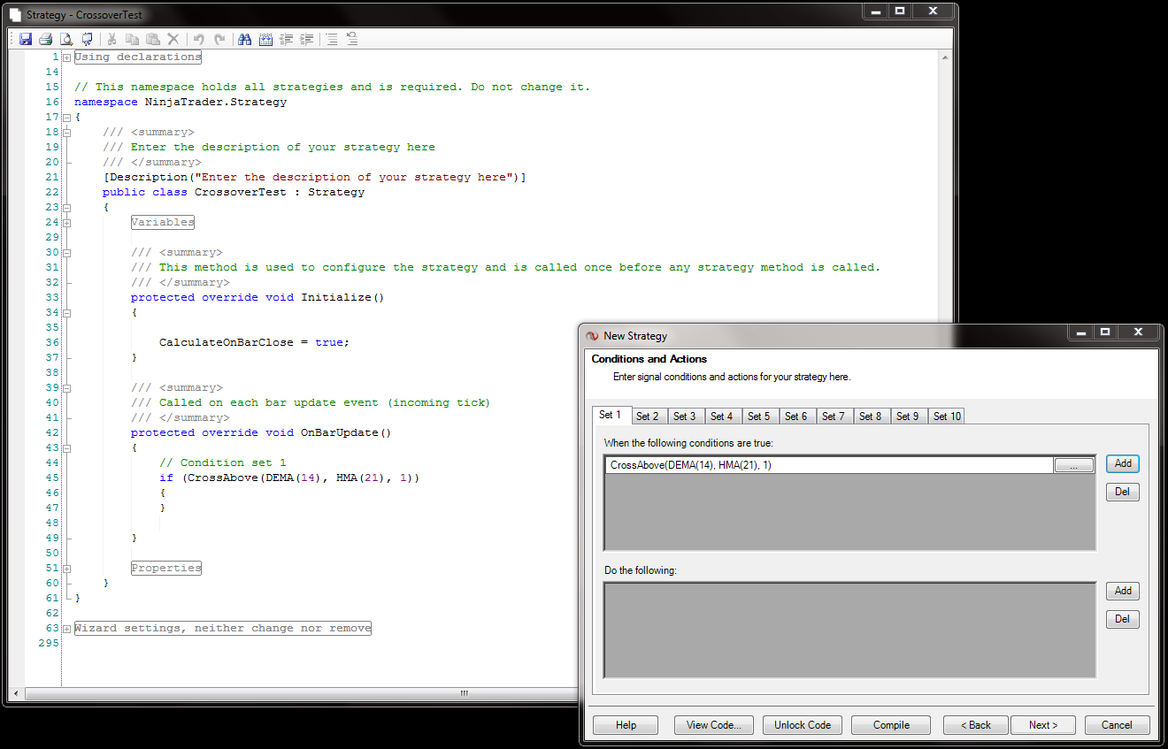The image size is (1168, 749).
Task: Switch to the Set 2 tab
Action: tap(648, 417)
